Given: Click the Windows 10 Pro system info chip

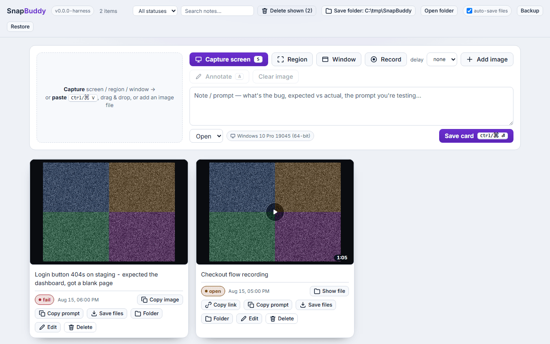Looking at the screenshot, I should pyautogui.click(x=270, y=136).
